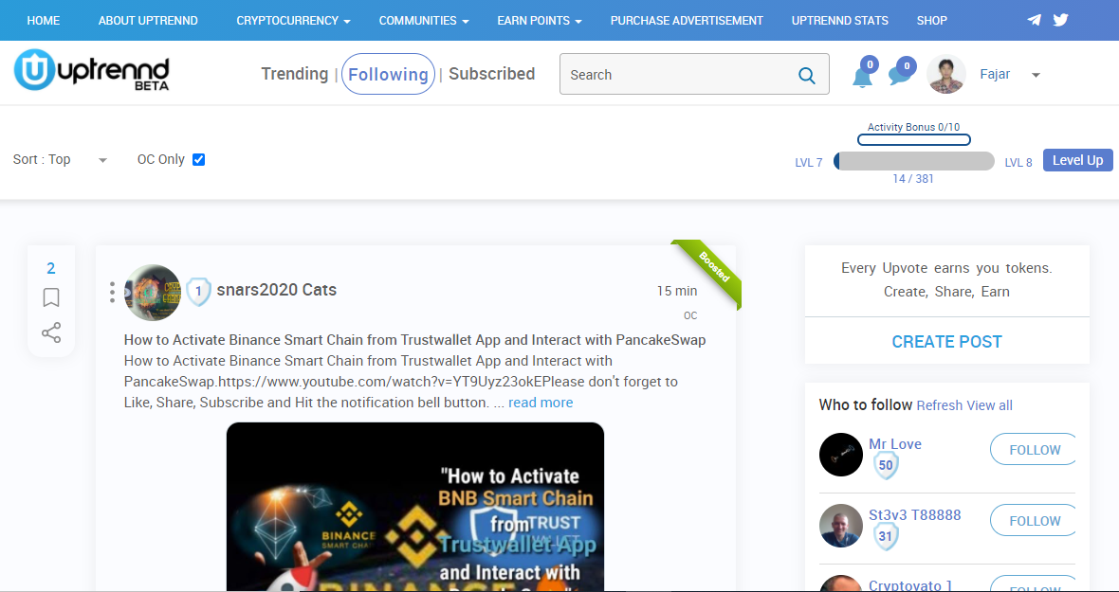Open the Telegram icon link
Screen dimensions: 1119x592
1034,20
